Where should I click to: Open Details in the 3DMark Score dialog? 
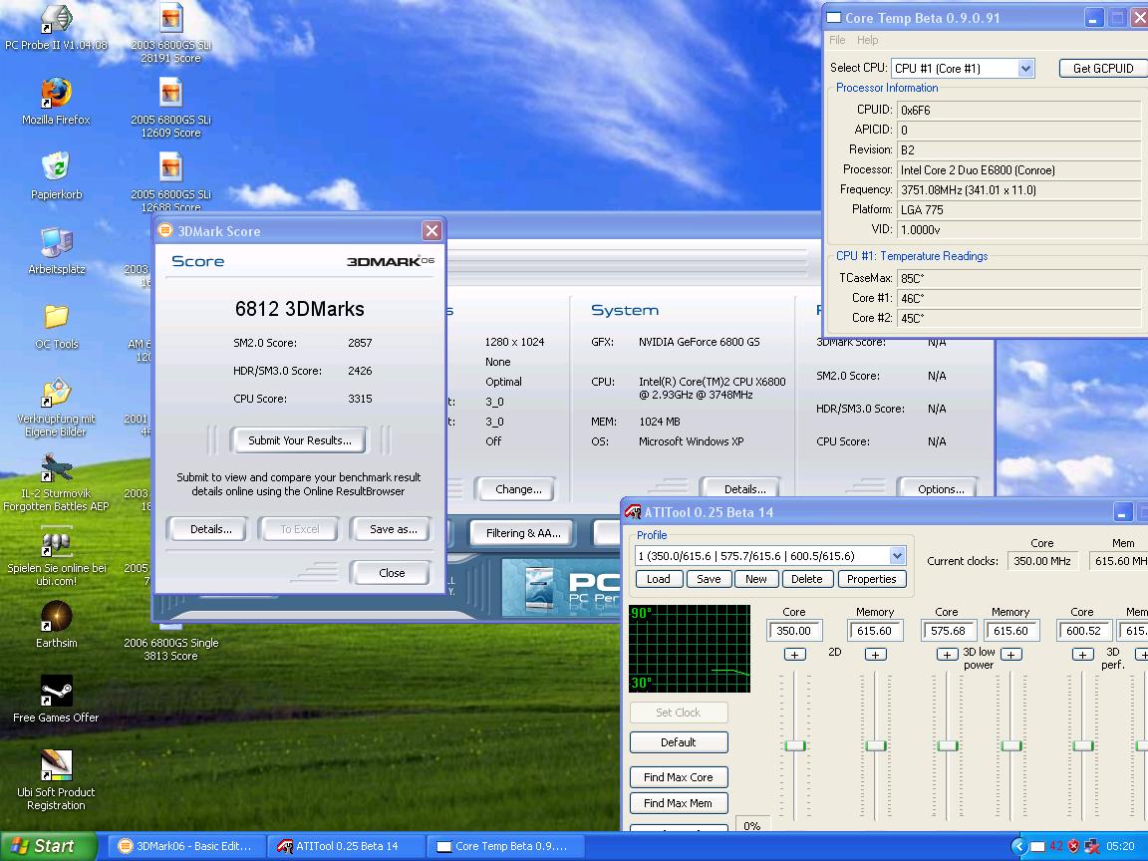(x=211, y=528)
